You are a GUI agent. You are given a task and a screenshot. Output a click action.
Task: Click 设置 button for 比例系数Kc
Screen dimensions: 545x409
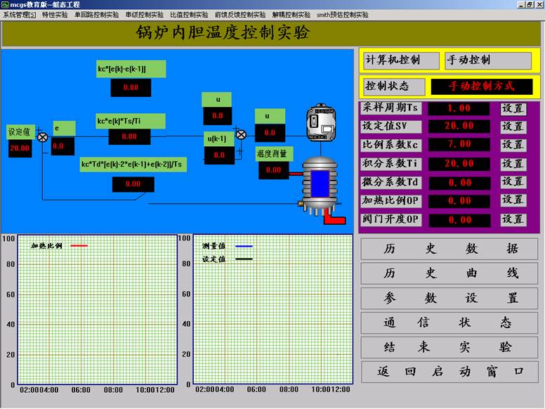click(513, 145)
